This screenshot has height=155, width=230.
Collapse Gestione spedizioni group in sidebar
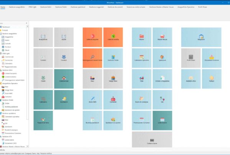pos(8,113)
